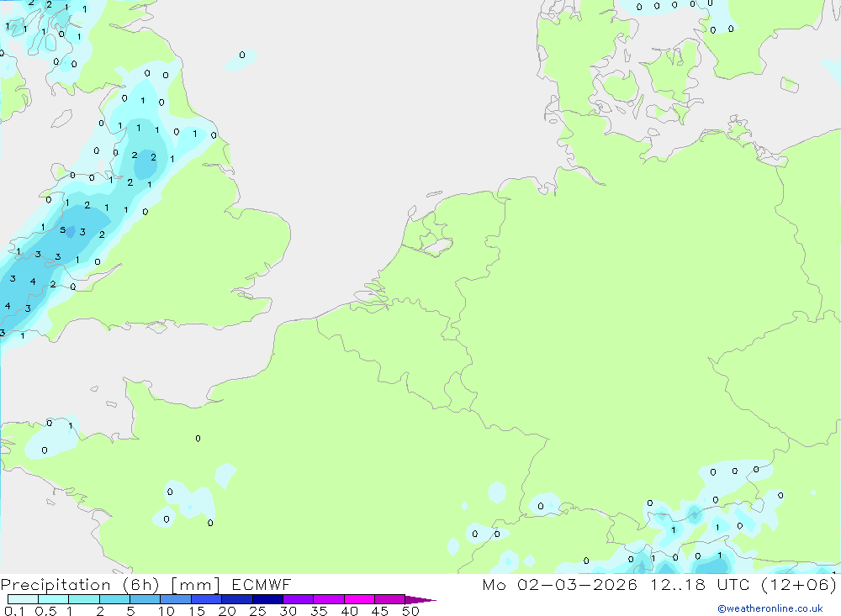Click the '15' legend scale label

click(x=197, y=611)
